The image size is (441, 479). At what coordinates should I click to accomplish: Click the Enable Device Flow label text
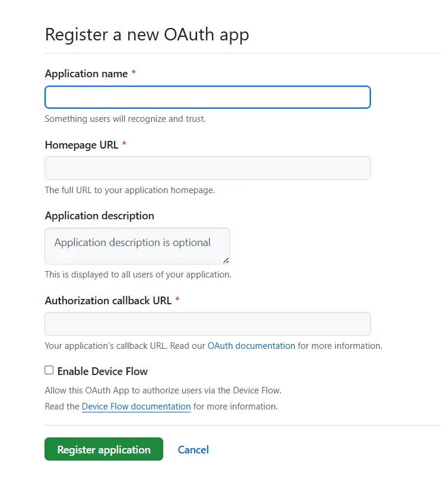[x=102, y=371]
